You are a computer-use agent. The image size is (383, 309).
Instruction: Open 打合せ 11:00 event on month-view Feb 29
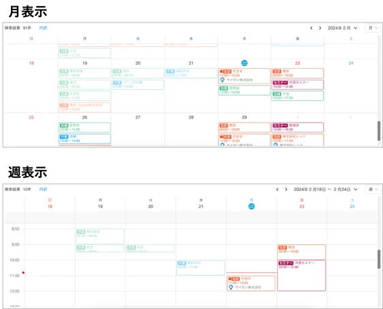point(244,140)
